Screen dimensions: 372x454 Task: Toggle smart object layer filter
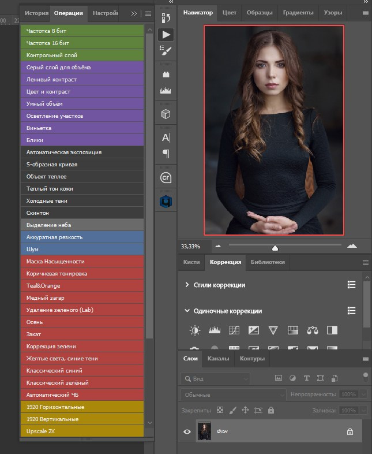[334, 378]
